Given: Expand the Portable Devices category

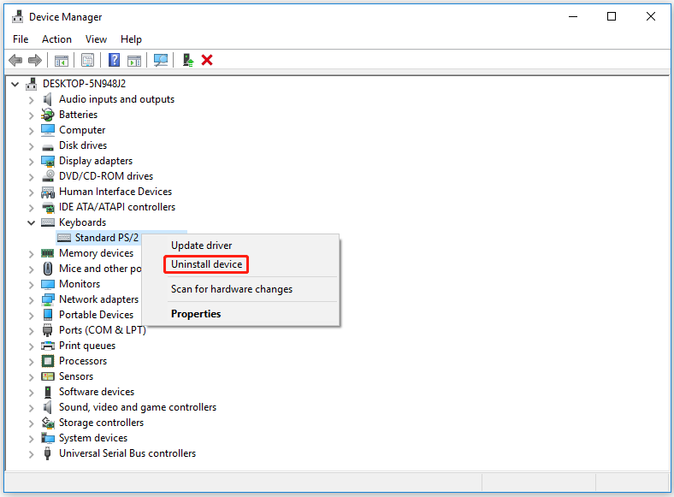Looking at the screenshot, I should click(31, 316).
